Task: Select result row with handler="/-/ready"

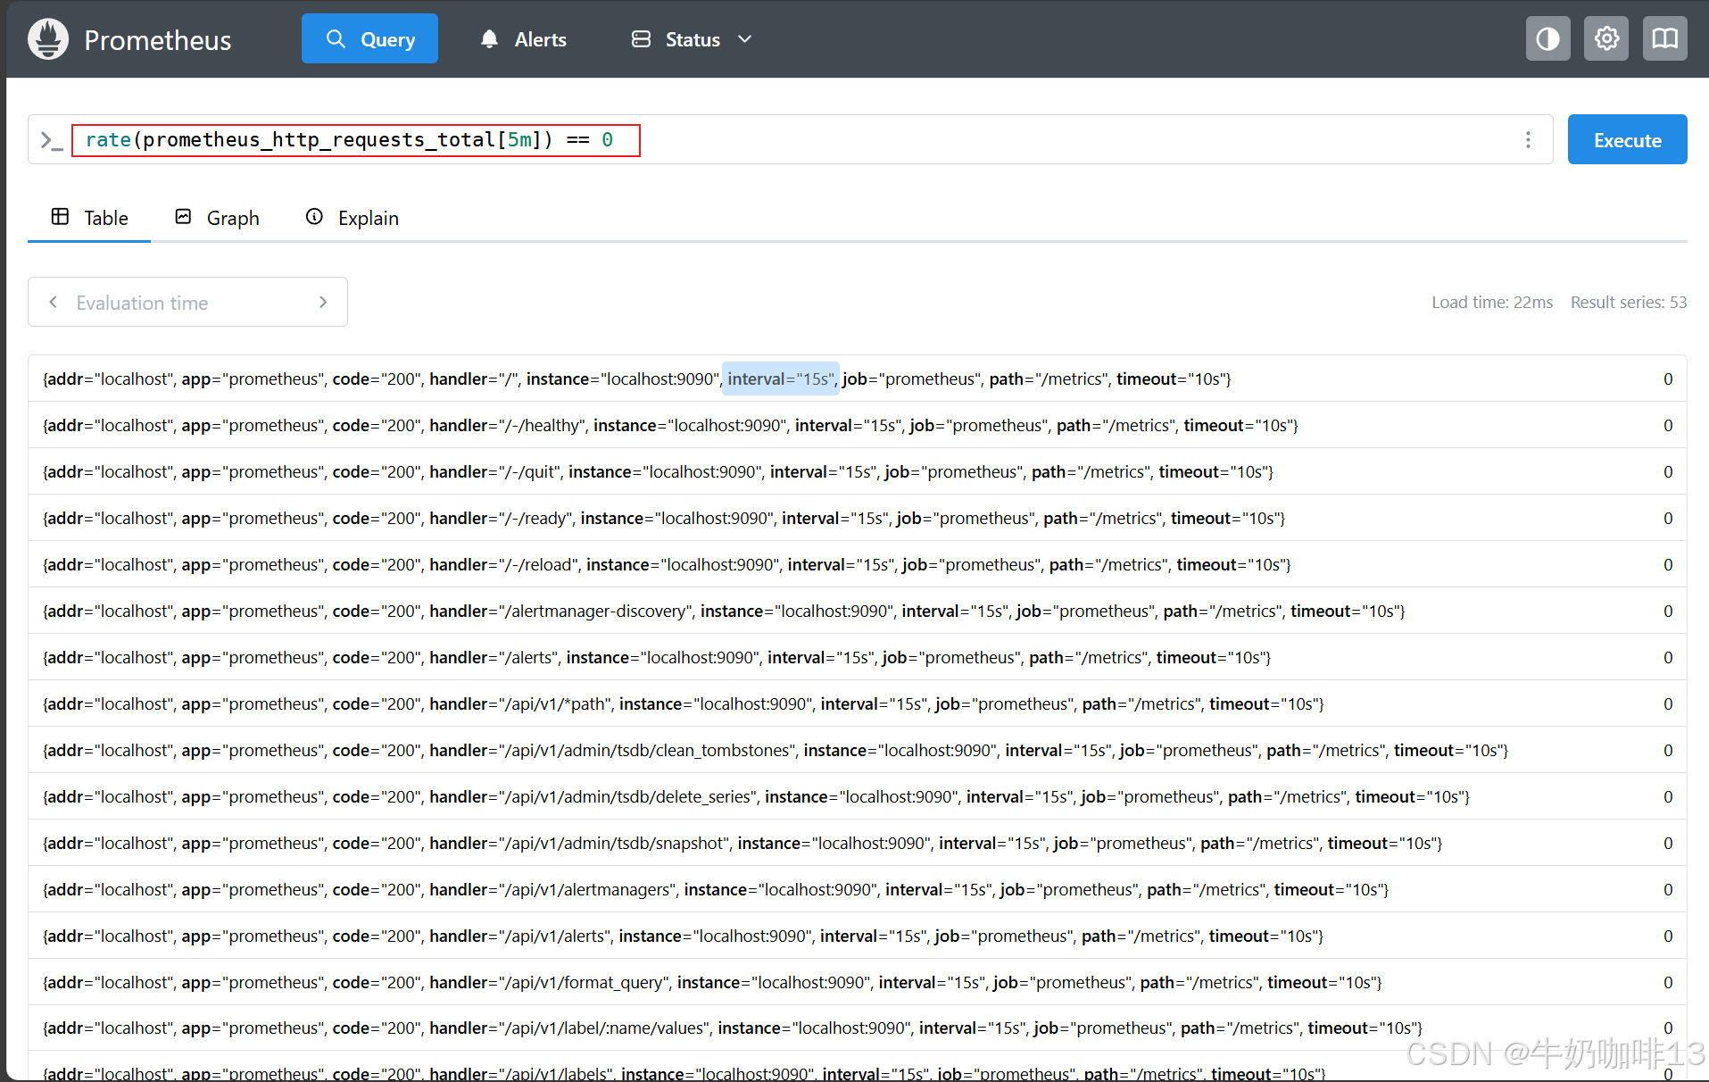Action: point(857,518)
